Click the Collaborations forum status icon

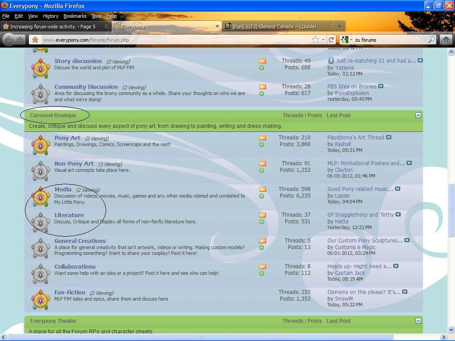(40, 274)
